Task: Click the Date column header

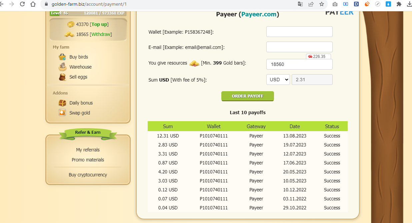Action: pyautogui.click(x=295, y=126)
